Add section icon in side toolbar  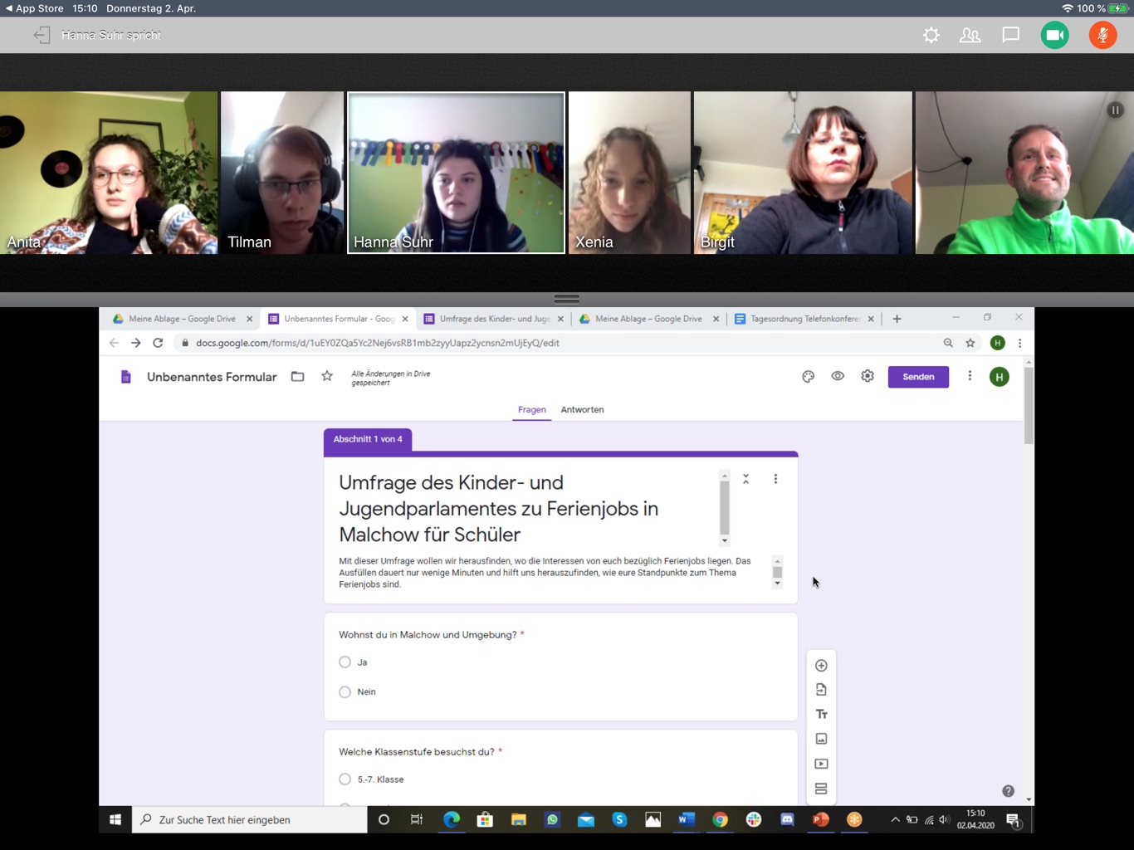tap(821, 789)
